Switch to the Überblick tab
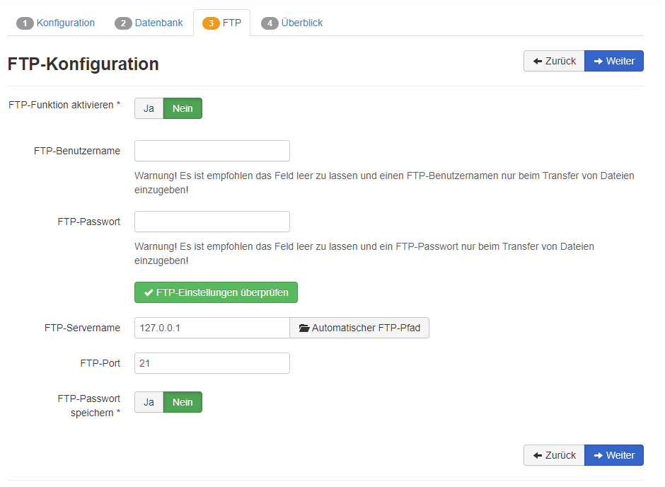Viewport: 665px width, 487px height. pos(301,23)
